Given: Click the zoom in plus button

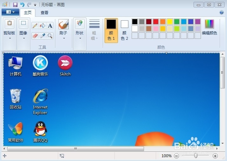Looking at the screenshot, I should coord(215,156).
